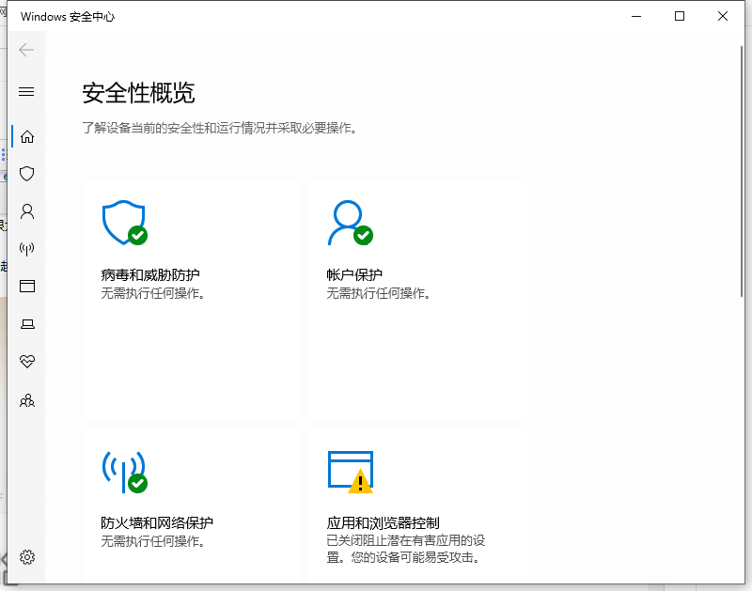Select the shield icon for virus protection
Screen dimensions: 752x591
pyautogui.click(x=26, y=174)
